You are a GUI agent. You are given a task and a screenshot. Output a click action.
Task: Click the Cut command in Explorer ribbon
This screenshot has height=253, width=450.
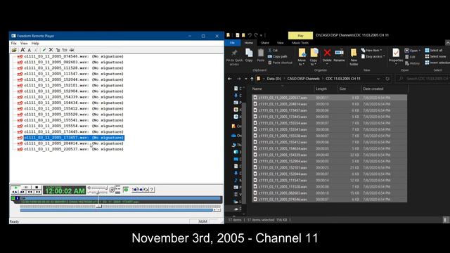pyautogui.click(x=273, y=50)
